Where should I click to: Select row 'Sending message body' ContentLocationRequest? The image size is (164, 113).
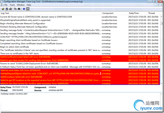pyautogui.click(x=80, y=30)
